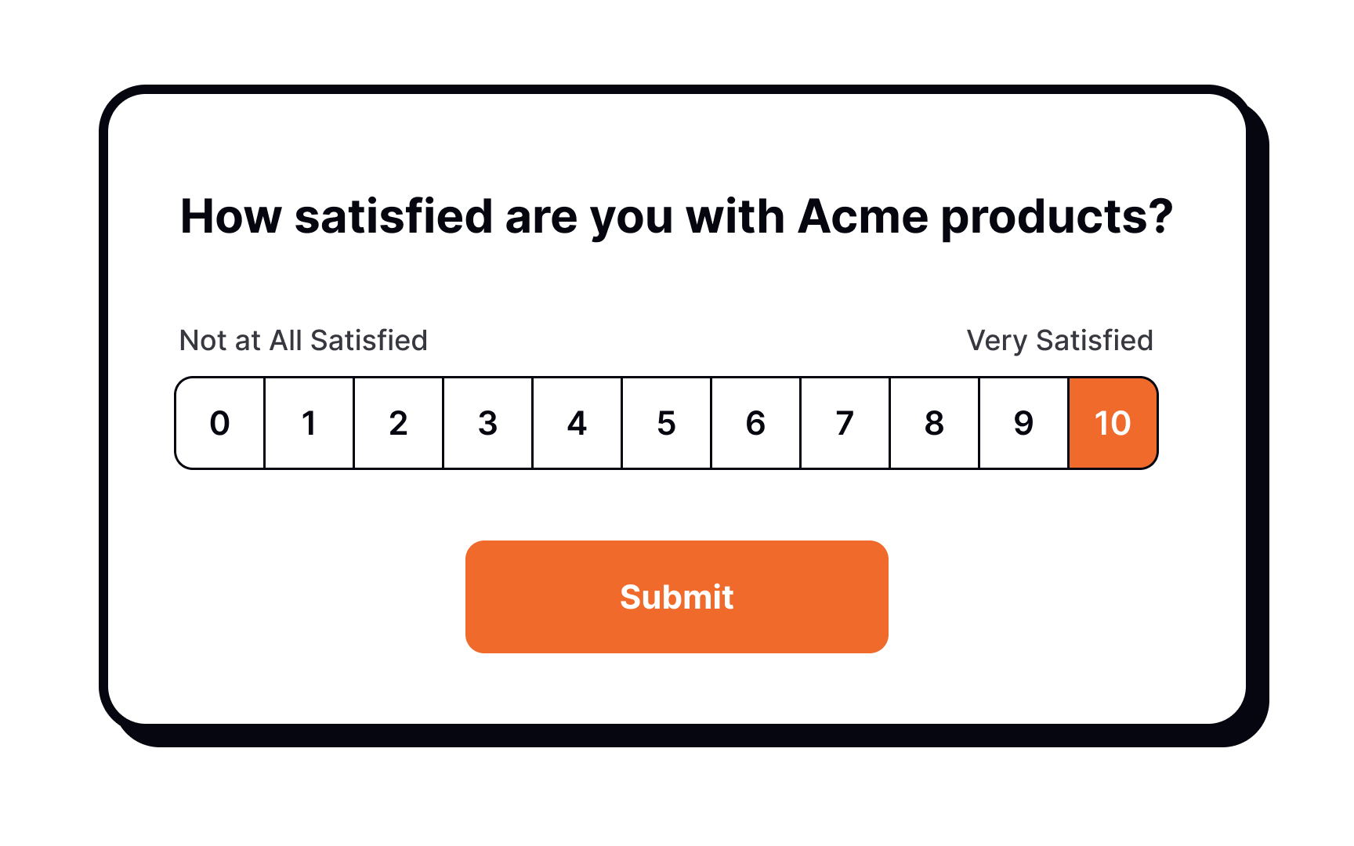Choose the number 4 rating cell
The image size is (1354, 846).
click(x=577, y=422)
